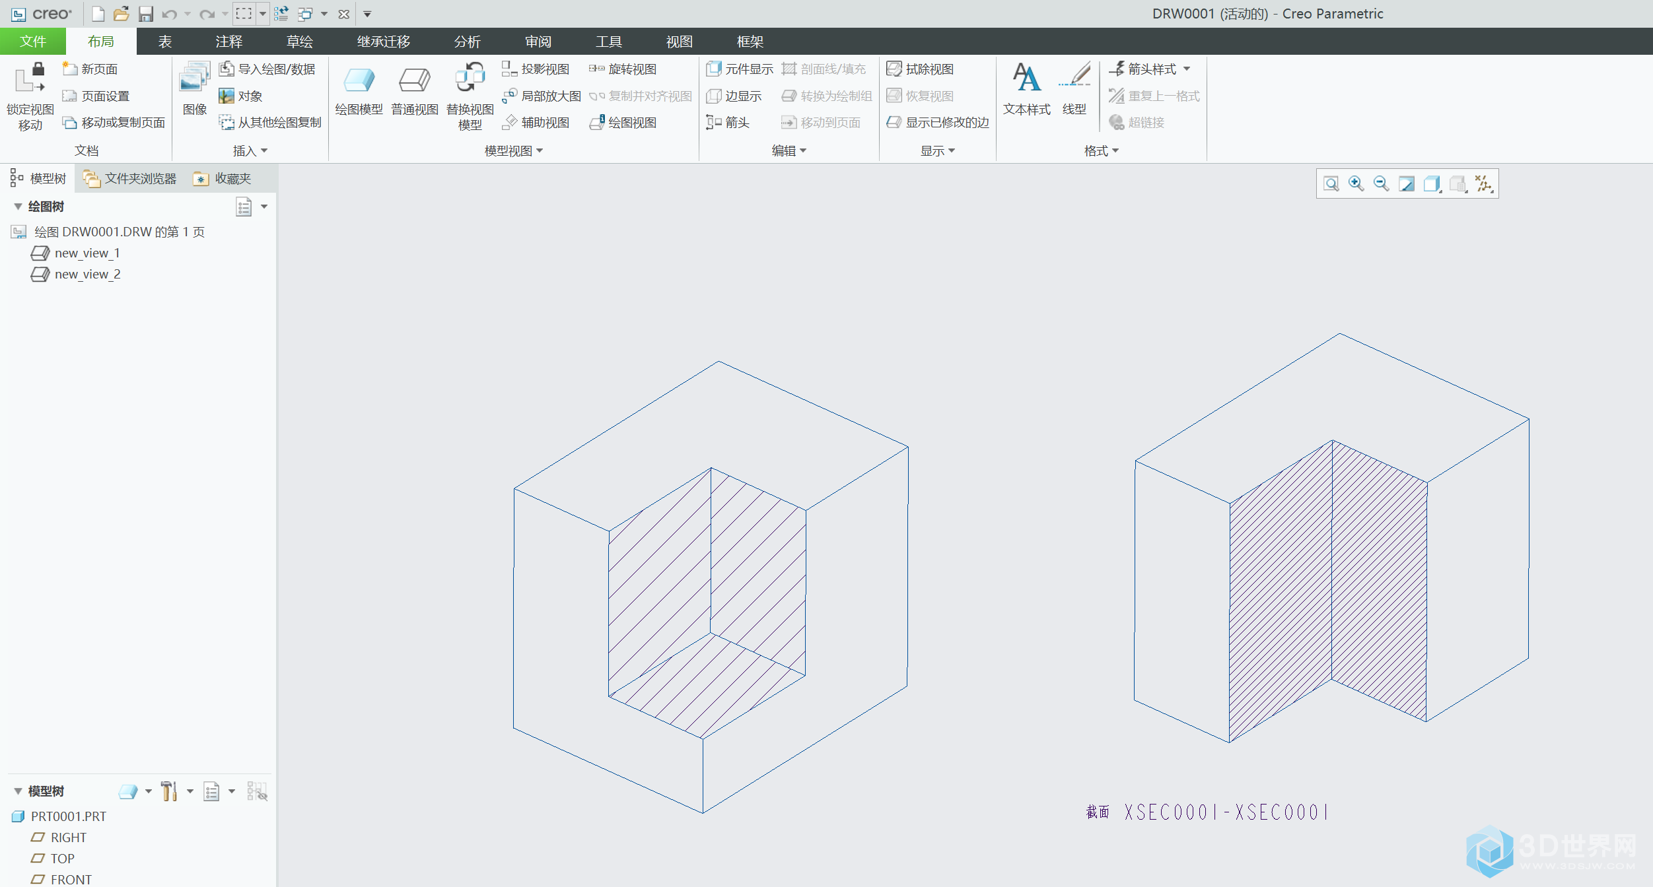
Task: Click Erase View (拭除视图)
Action: (x=920, y=69)
